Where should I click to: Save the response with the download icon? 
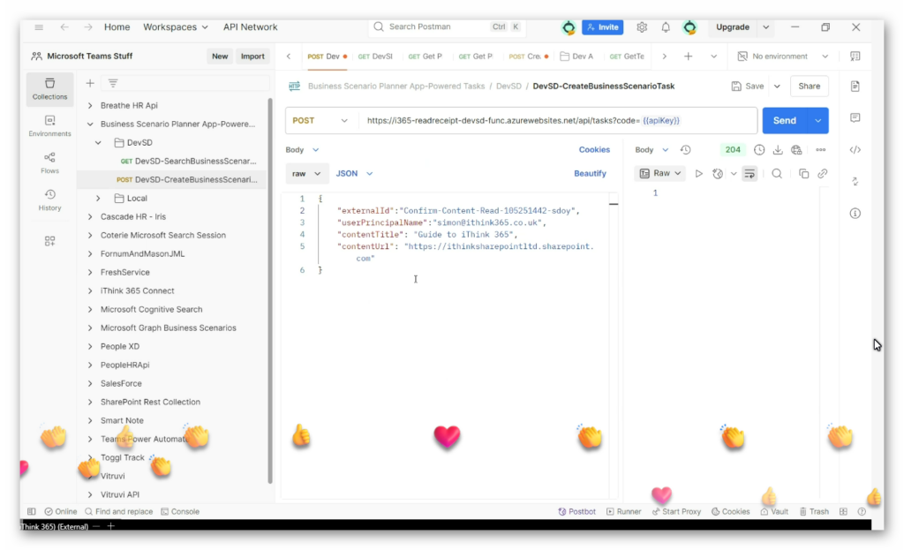778,149
